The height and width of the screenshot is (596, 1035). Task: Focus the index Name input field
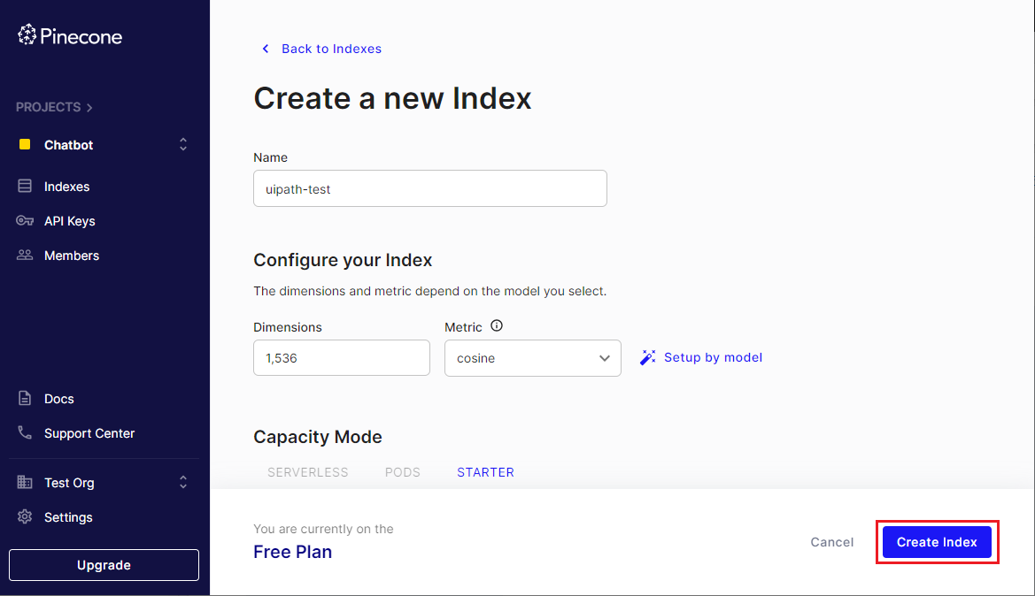pyautogui.click(x=429, y=188)
